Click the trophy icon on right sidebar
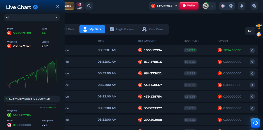The width and height of the screenshot is (263, 130). coord(259,26)
